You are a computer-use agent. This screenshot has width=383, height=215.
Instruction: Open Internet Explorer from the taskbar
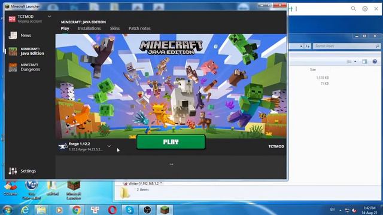point(25,210)
